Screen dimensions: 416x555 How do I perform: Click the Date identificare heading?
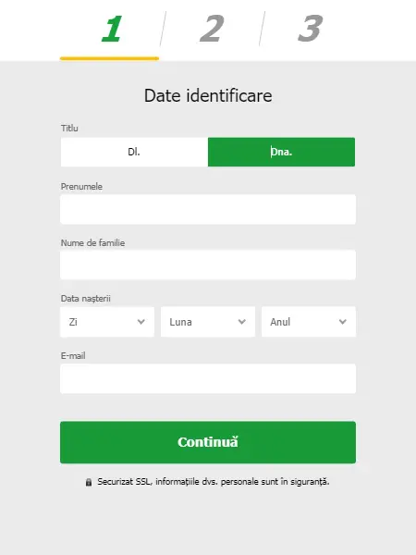click(208, 95)
